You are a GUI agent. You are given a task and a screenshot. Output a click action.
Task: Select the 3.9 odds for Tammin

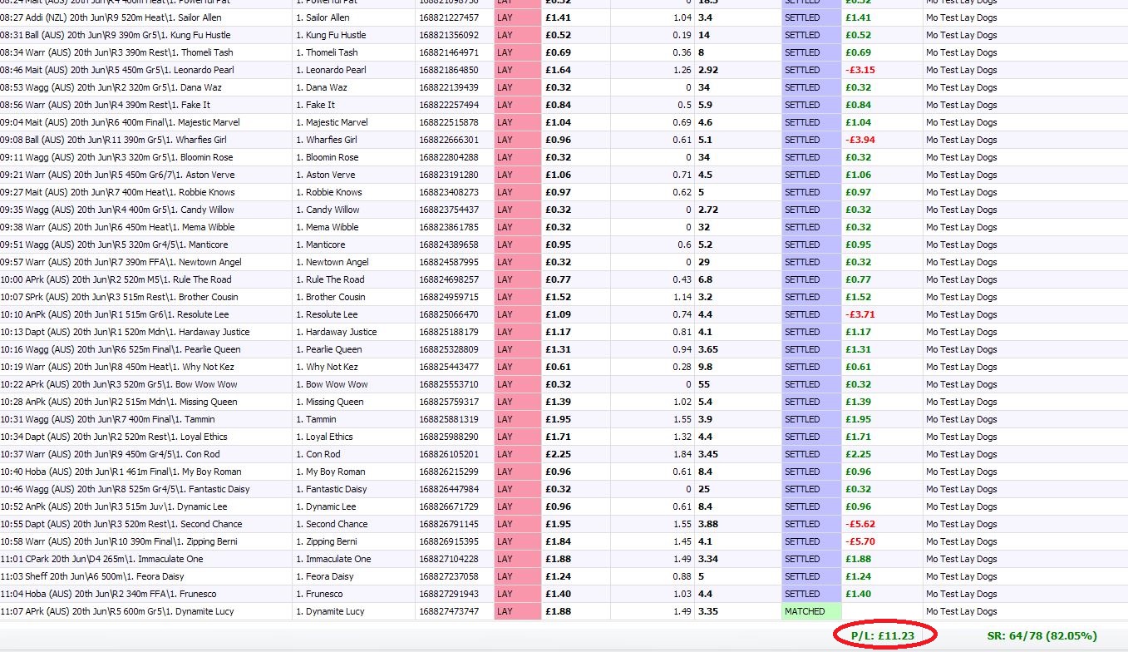(x=705, y=419)
